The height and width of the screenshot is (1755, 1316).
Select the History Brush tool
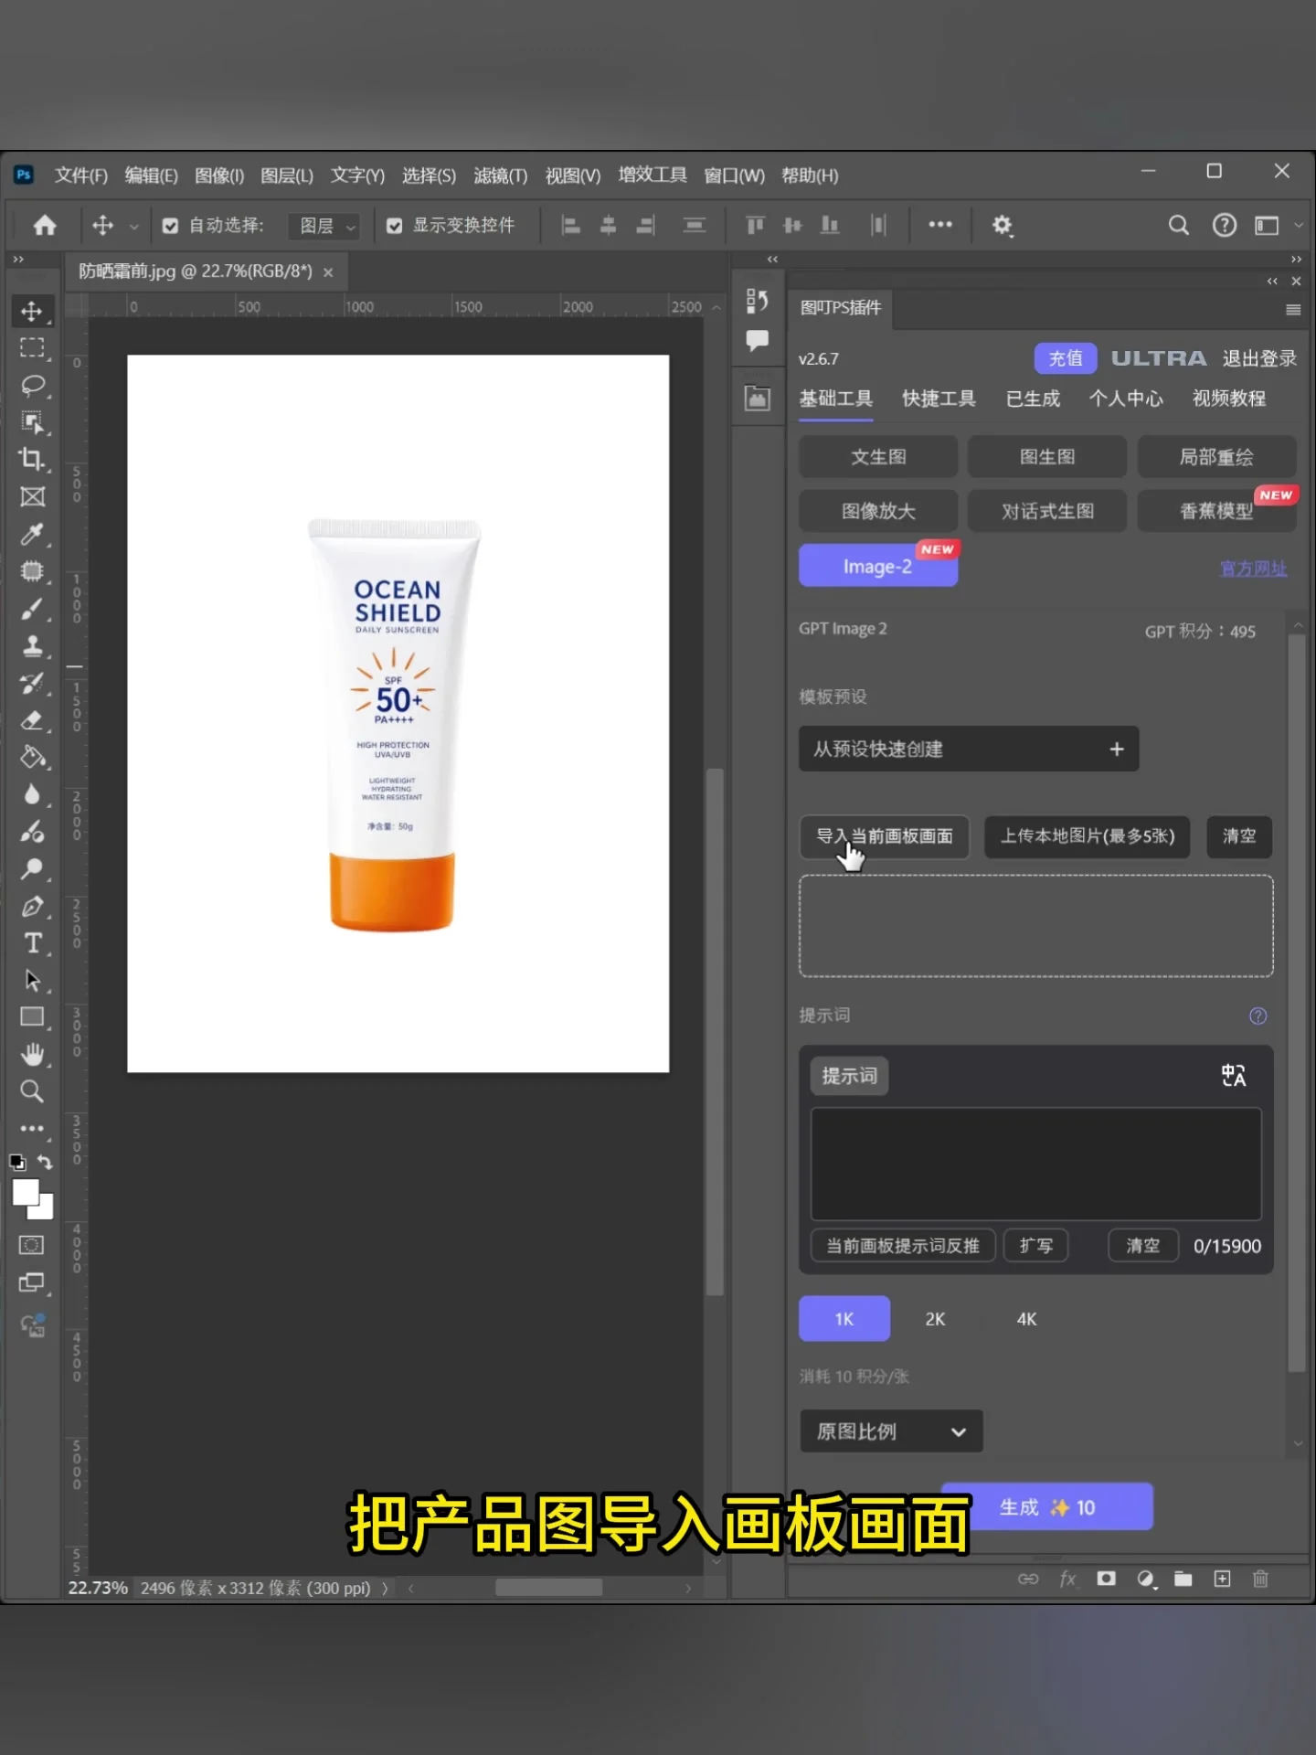[x=32, y=684]
